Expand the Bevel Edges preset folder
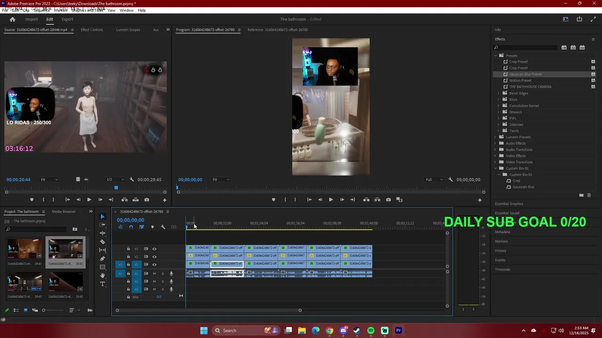 click(x=499, y=93)
